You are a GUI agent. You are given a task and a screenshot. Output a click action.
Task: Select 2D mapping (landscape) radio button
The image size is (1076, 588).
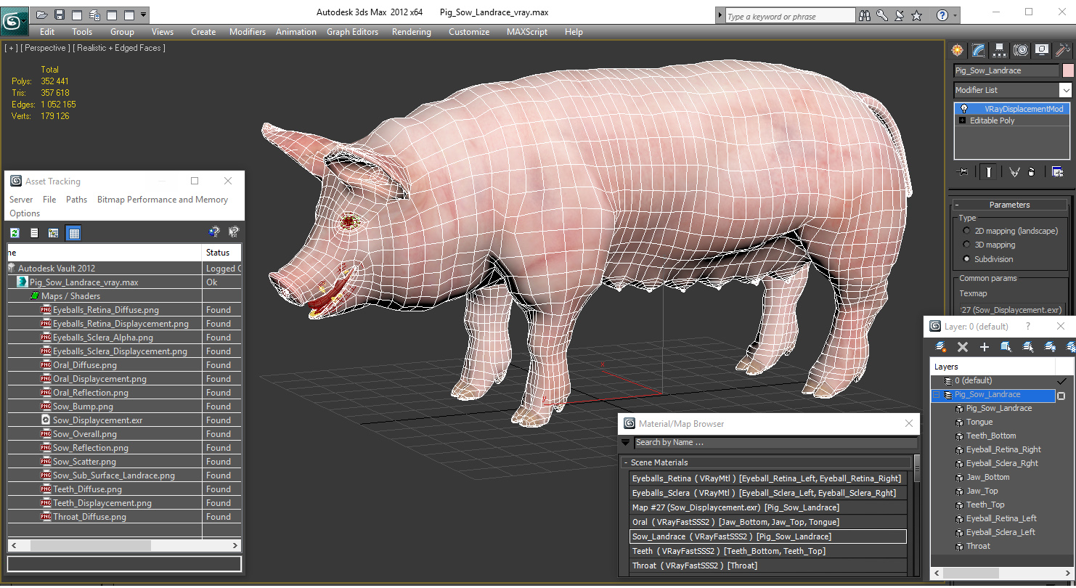point(966,231)
